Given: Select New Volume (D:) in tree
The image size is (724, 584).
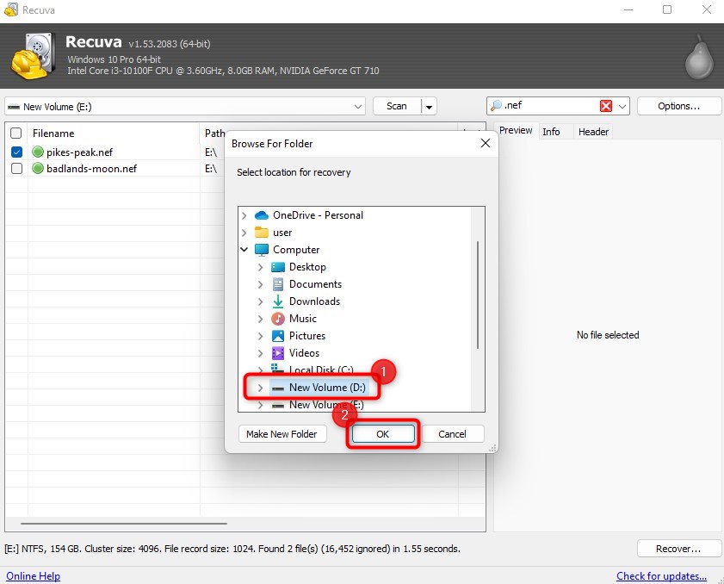Looking at the screenshot, I should [327, 388].
